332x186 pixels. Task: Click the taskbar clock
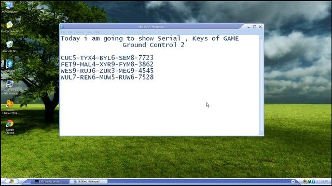coord(323,181)
